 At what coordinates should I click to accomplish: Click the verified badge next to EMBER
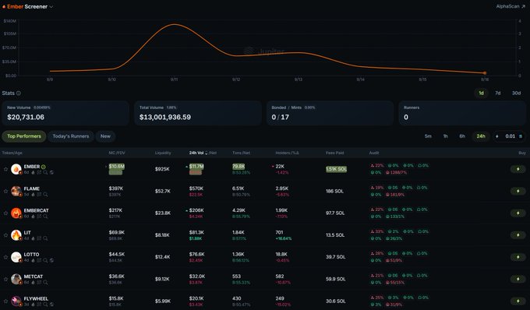click(44, 167)
